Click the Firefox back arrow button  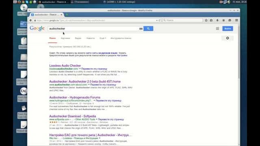tap(31, 20)
